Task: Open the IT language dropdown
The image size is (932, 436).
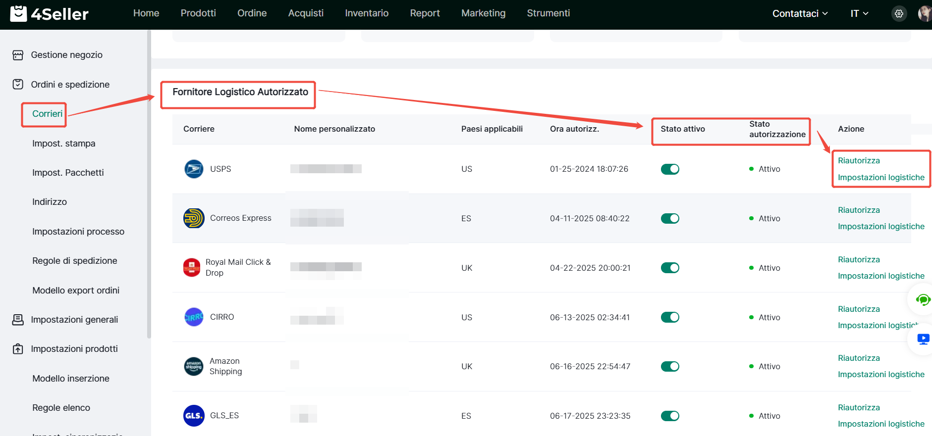Action: pyautogui.click(x=859, y=14)
